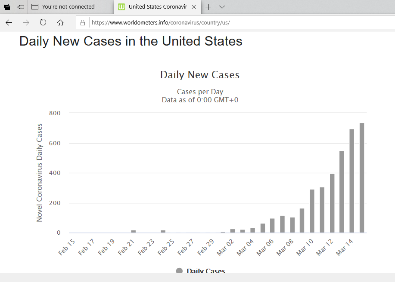Click the Feb 21 bar in chart

click(x=134, y=231)
